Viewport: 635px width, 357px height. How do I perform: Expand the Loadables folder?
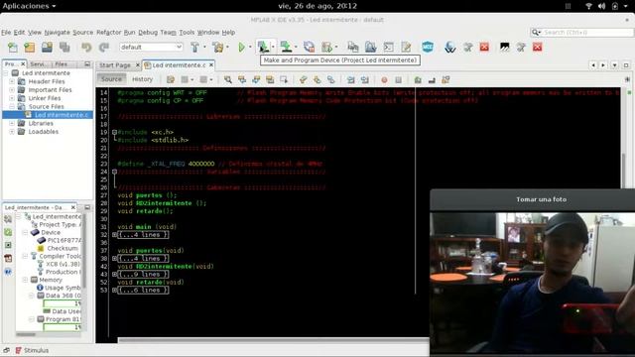(12, 132)
